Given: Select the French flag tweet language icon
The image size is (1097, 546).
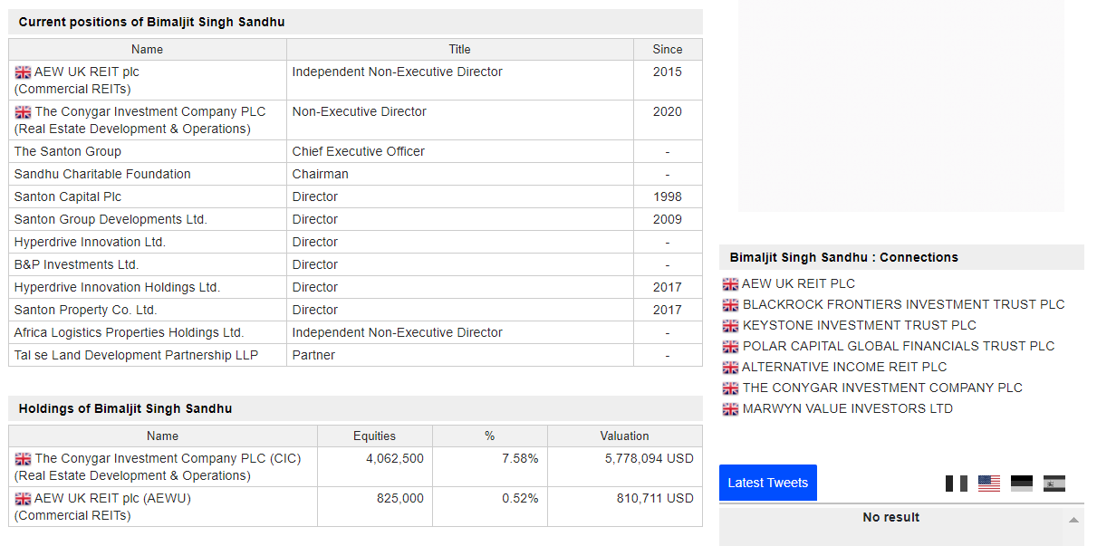Looking at the screenshot, I should point(957,484).
